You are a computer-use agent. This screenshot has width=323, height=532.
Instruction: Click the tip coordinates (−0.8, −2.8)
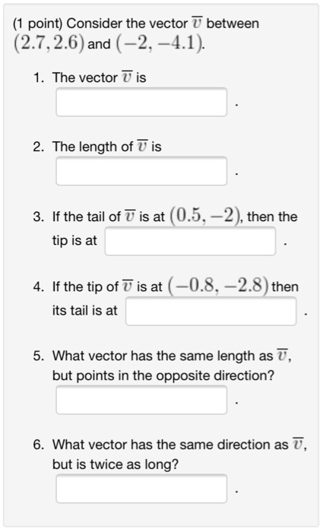218,287
